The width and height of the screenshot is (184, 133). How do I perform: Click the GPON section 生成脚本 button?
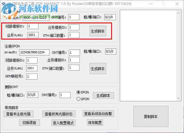coord(98,69)
